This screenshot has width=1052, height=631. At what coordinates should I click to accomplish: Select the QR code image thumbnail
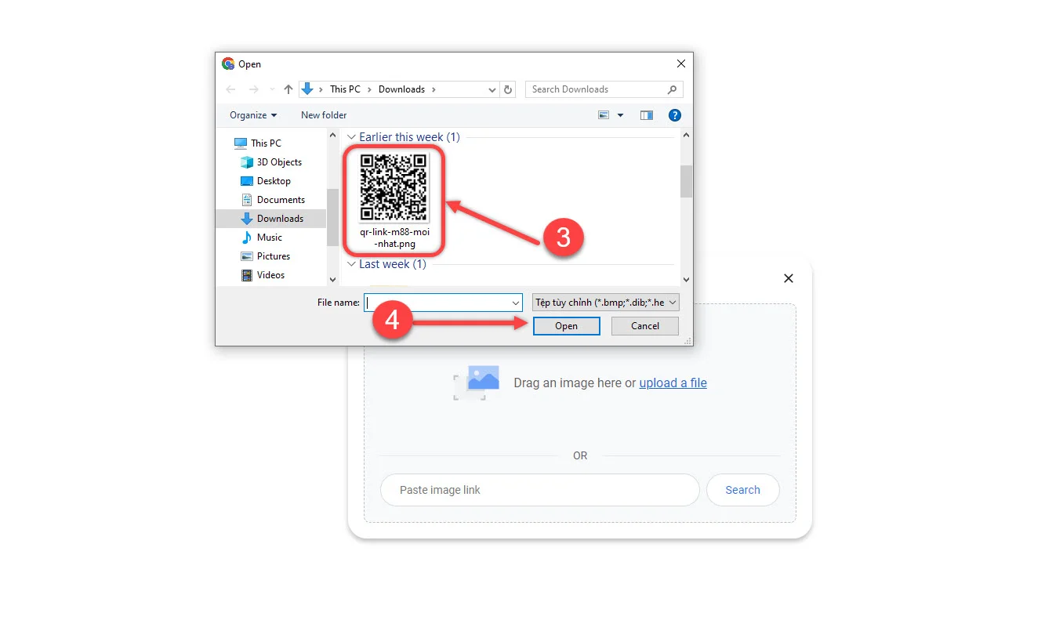coord(394,187)
